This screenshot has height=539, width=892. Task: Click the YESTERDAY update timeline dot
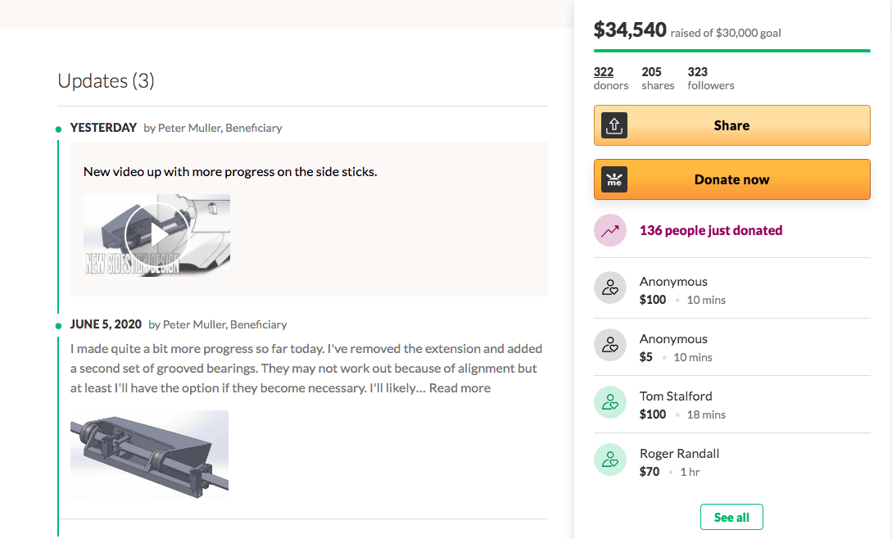tap(58, 129)
